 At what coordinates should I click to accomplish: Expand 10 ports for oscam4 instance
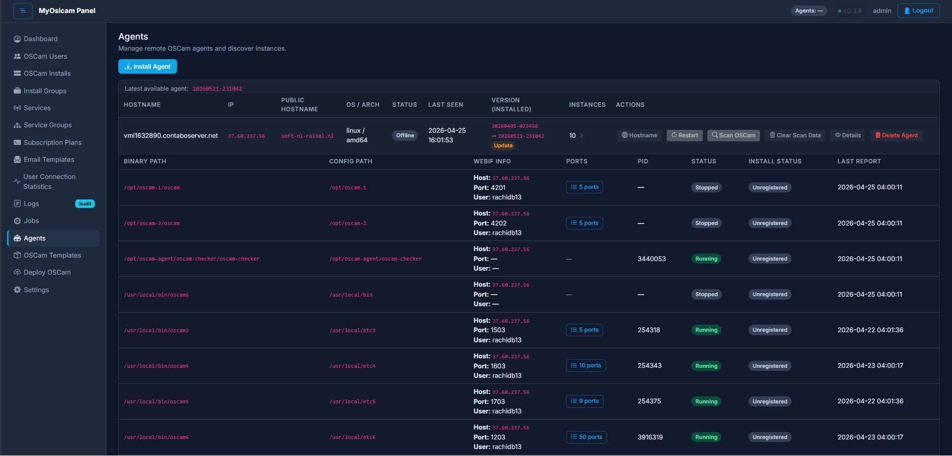click(586, 366)
